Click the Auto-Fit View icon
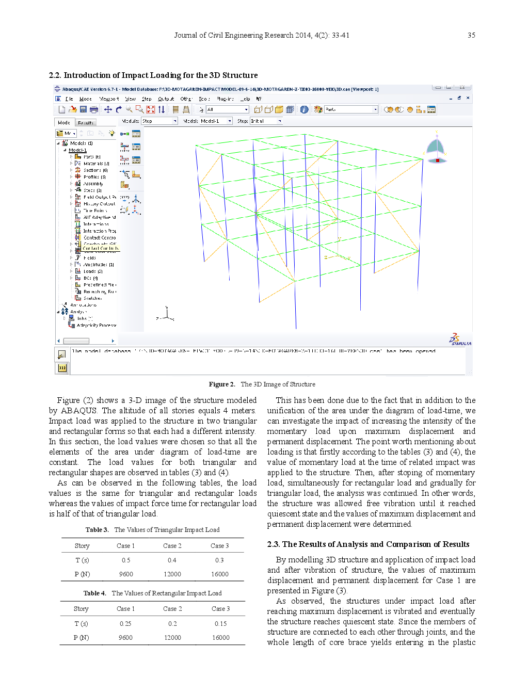The width and height of the screenshot is (512, 695). [151, 109]
